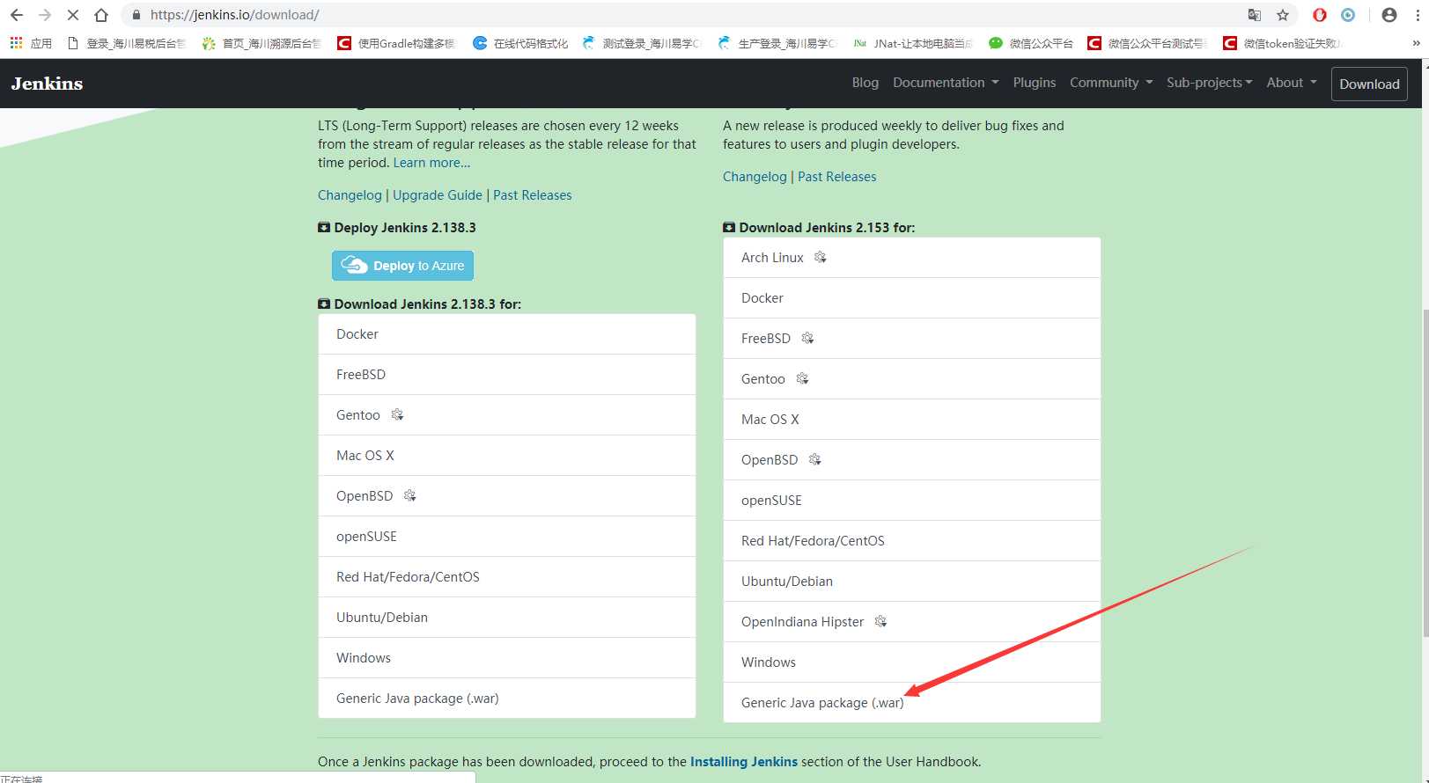Open the 微信token验证失败 bookmark
The image size is (1429, 783).
pyautogui.click(x=1282, y=43)
